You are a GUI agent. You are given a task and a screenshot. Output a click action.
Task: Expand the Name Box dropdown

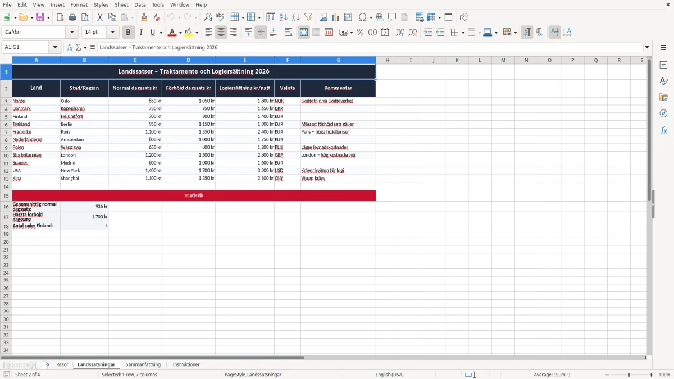[x=55, y=47]
